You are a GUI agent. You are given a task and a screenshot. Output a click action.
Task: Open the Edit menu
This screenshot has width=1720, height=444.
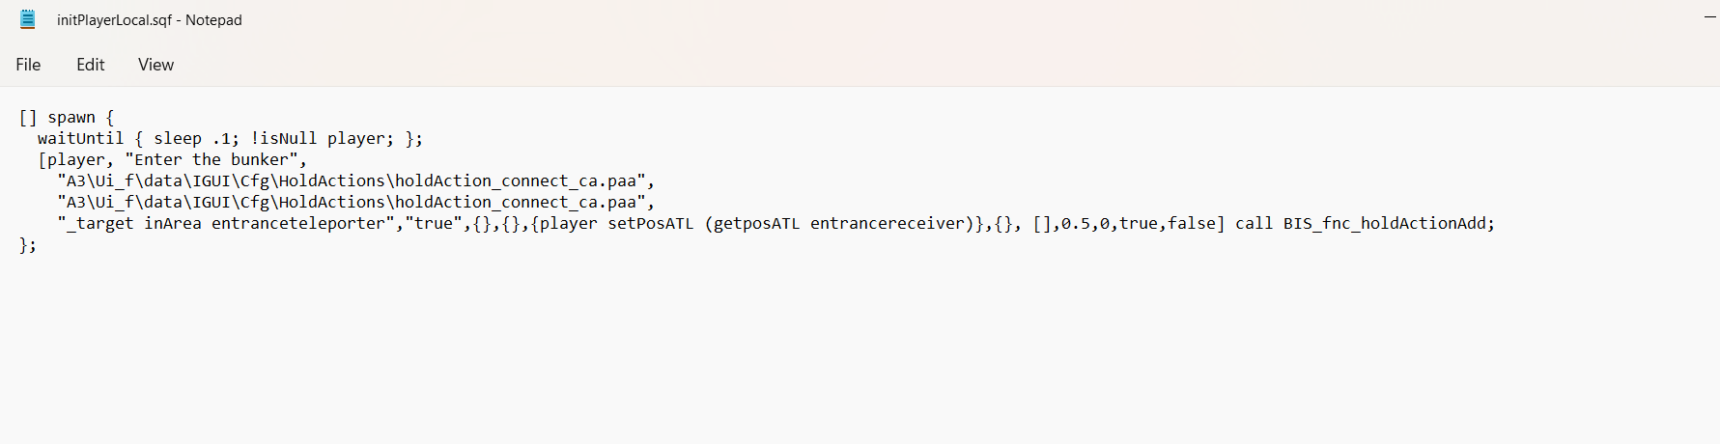click(91, 65)
